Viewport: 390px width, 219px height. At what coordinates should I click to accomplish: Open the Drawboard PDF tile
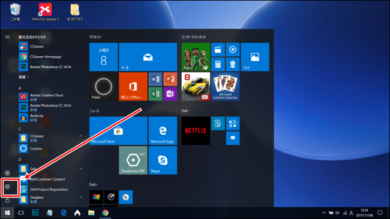click(x=133, y=160)
